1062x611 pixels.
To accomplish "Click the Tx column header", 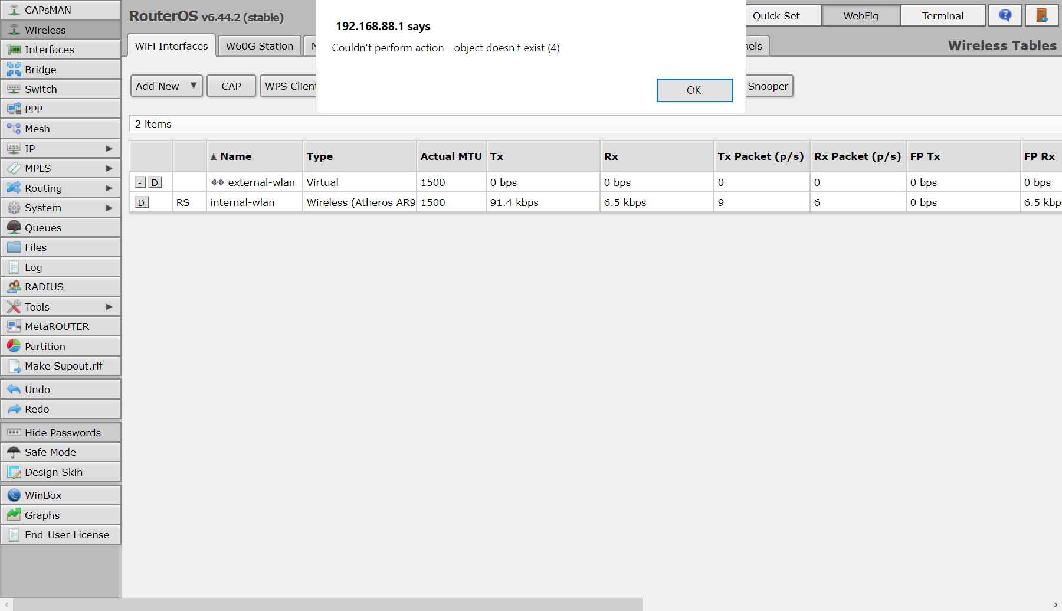I will click(x=543, y=156).
